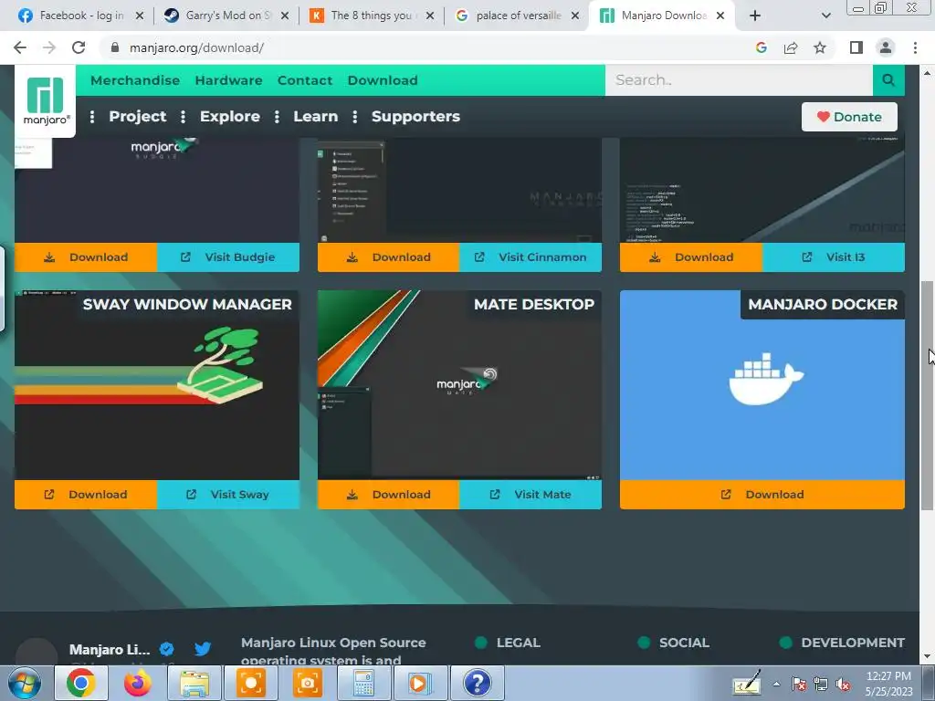Download the Manjaro Docker image

tap(762, 494)
